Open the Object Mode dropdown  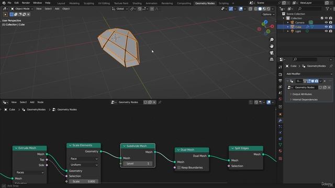tap(22, 9)
